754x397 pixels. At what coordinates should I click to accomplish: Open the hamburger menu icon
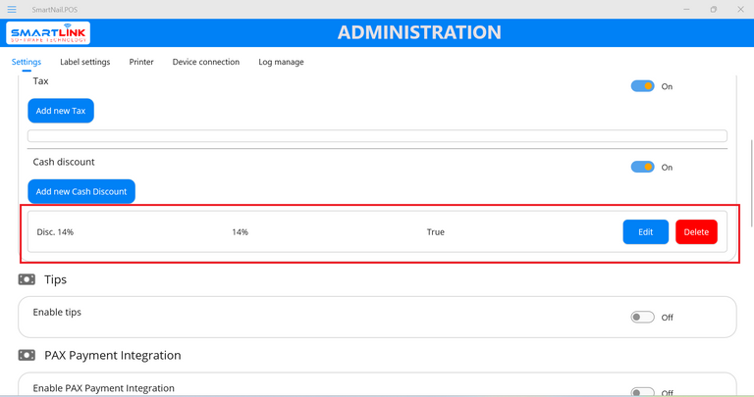(12, 9)
